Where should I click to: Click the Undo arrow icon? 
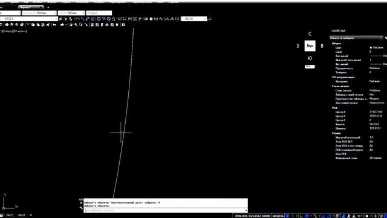click(54, 25)
